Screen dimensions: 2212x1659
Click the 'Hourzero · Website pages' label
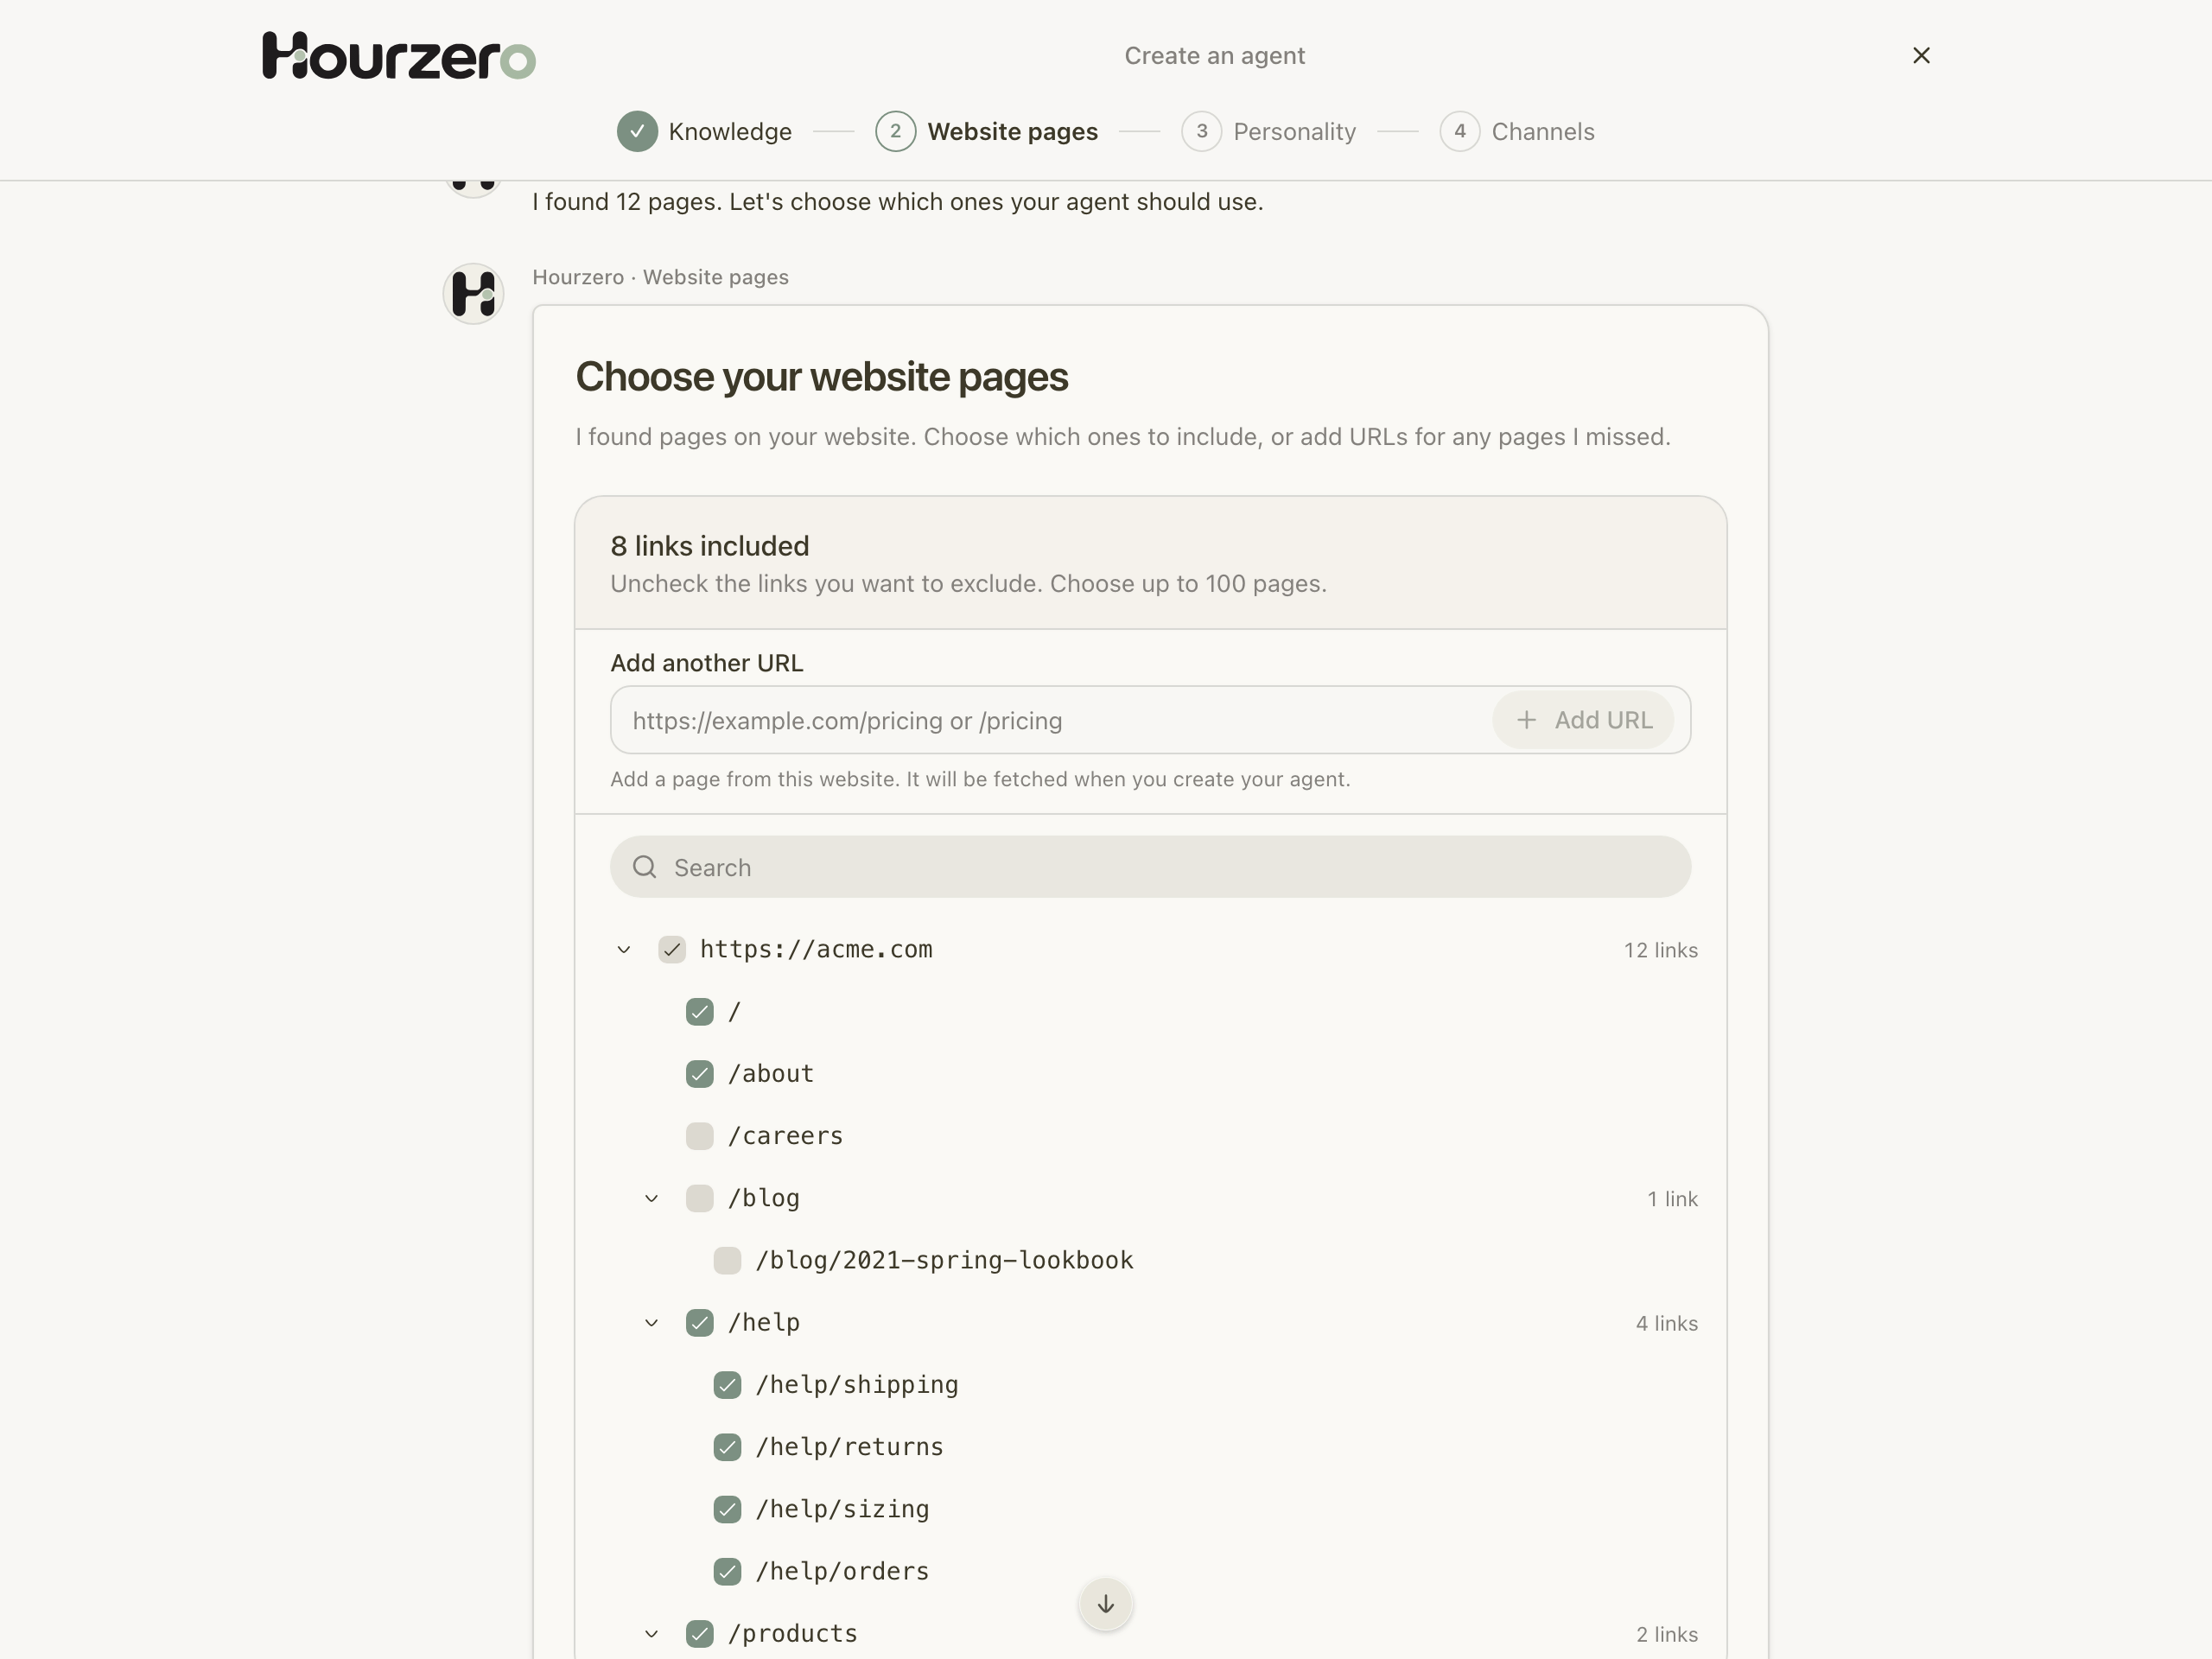click(660, 277)
